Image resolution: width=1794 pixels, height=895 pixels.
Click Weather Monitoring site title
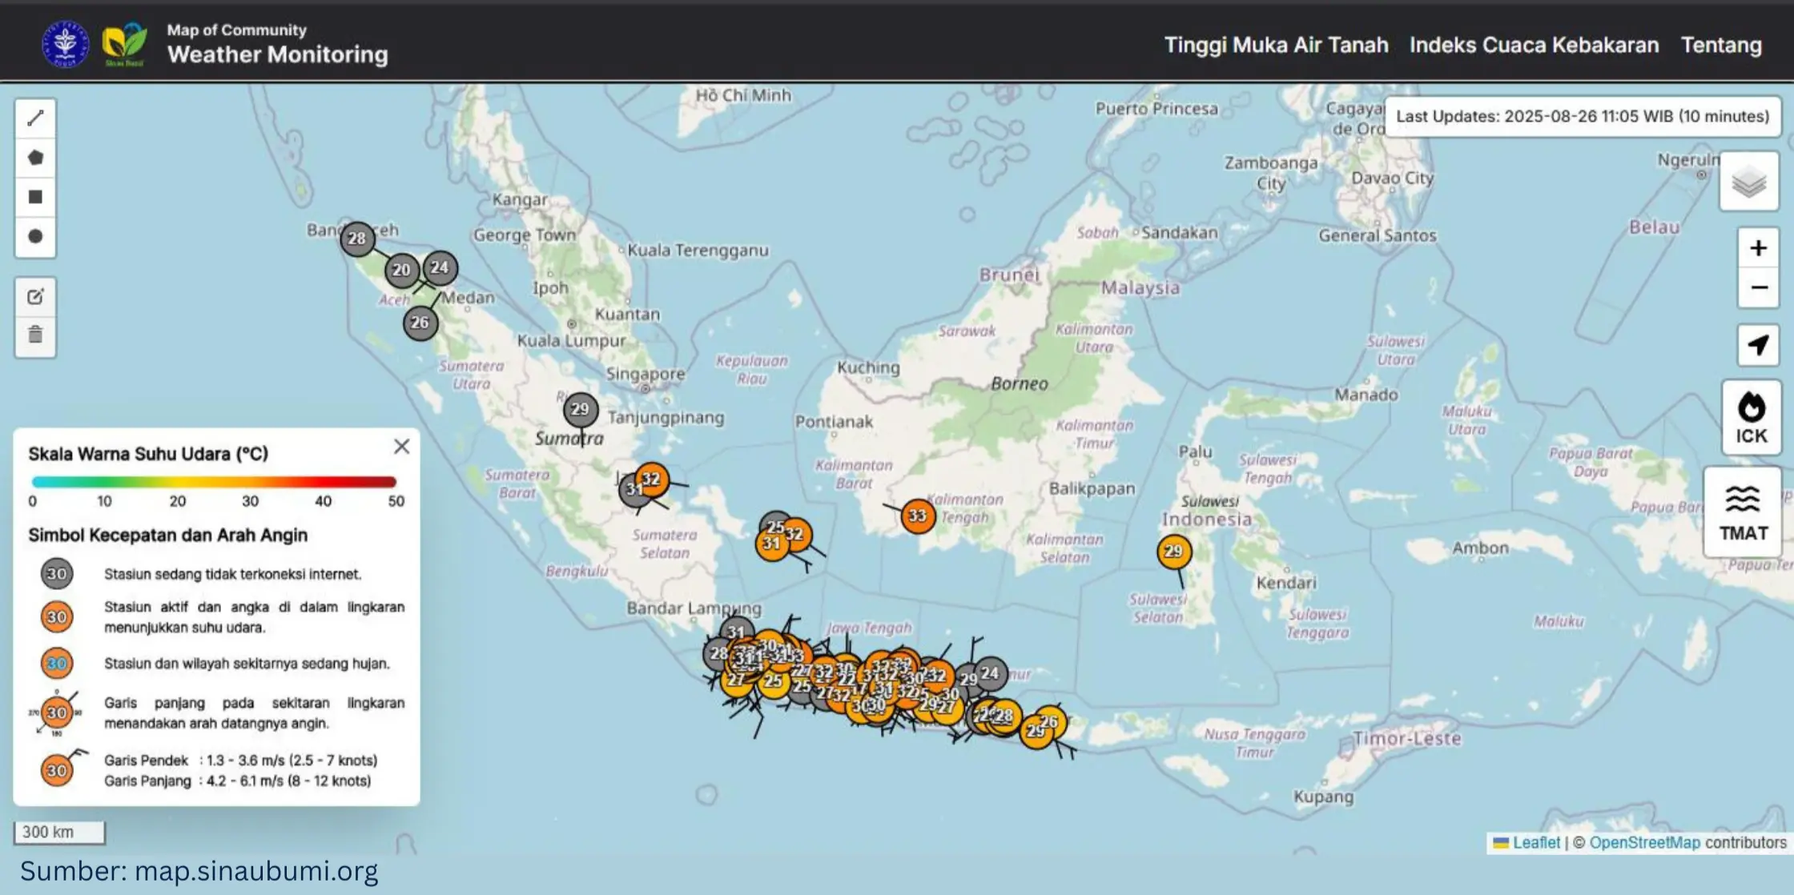coord(277,54)
